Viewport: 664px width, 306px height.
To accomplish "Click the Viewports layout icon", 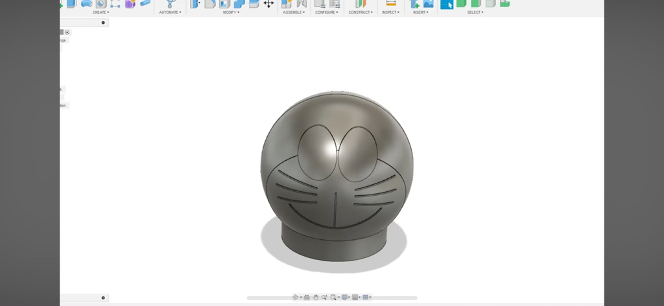I will click(366, 298).
